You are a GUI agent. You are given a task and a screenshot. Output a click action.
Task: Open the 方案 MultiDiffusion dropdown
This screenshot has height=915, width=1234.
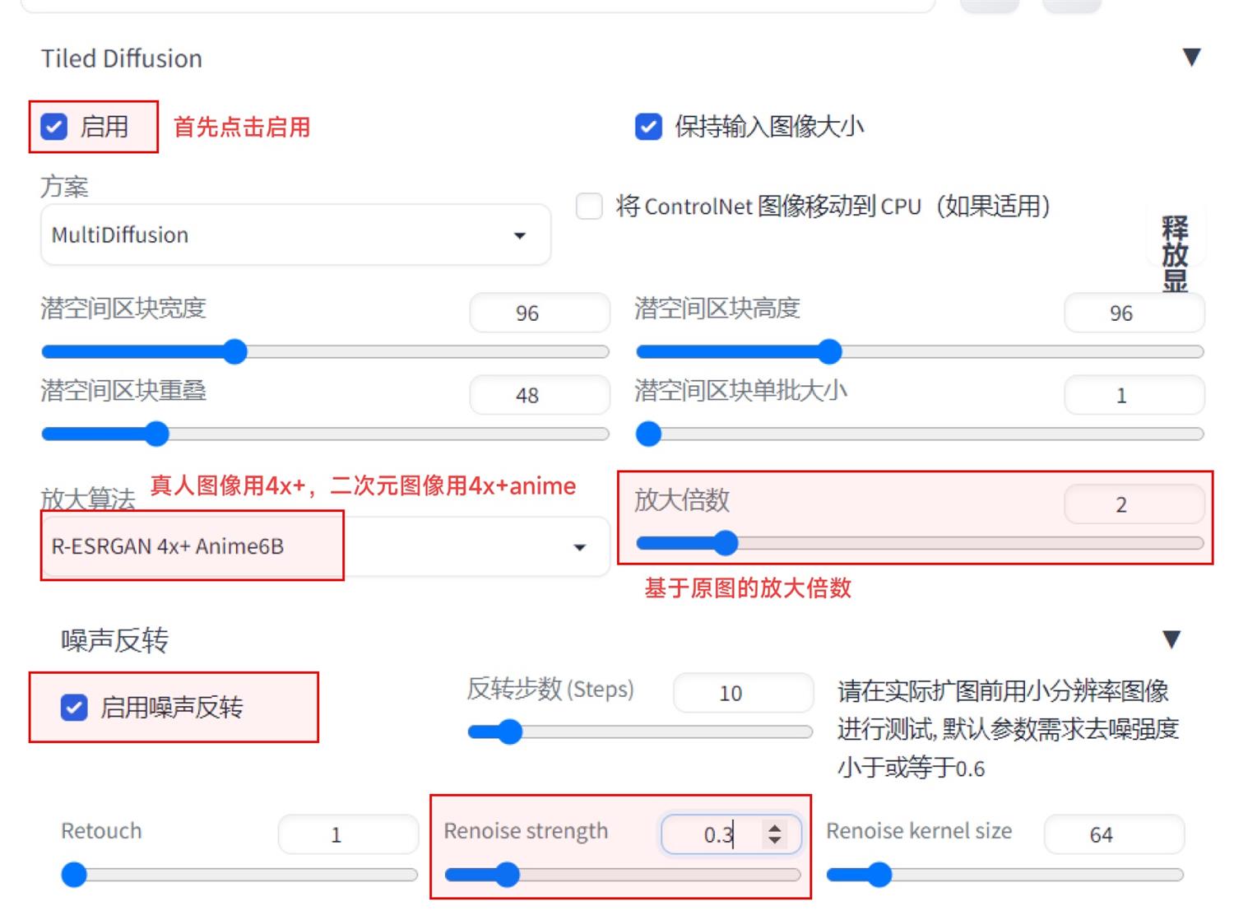coord(295,235)
